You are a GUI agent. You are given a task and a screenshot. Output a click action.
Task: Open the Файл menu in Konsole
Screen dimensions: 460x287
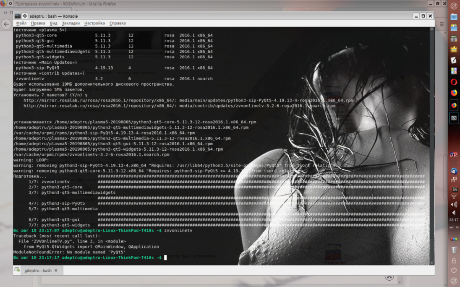coord(21,23)
